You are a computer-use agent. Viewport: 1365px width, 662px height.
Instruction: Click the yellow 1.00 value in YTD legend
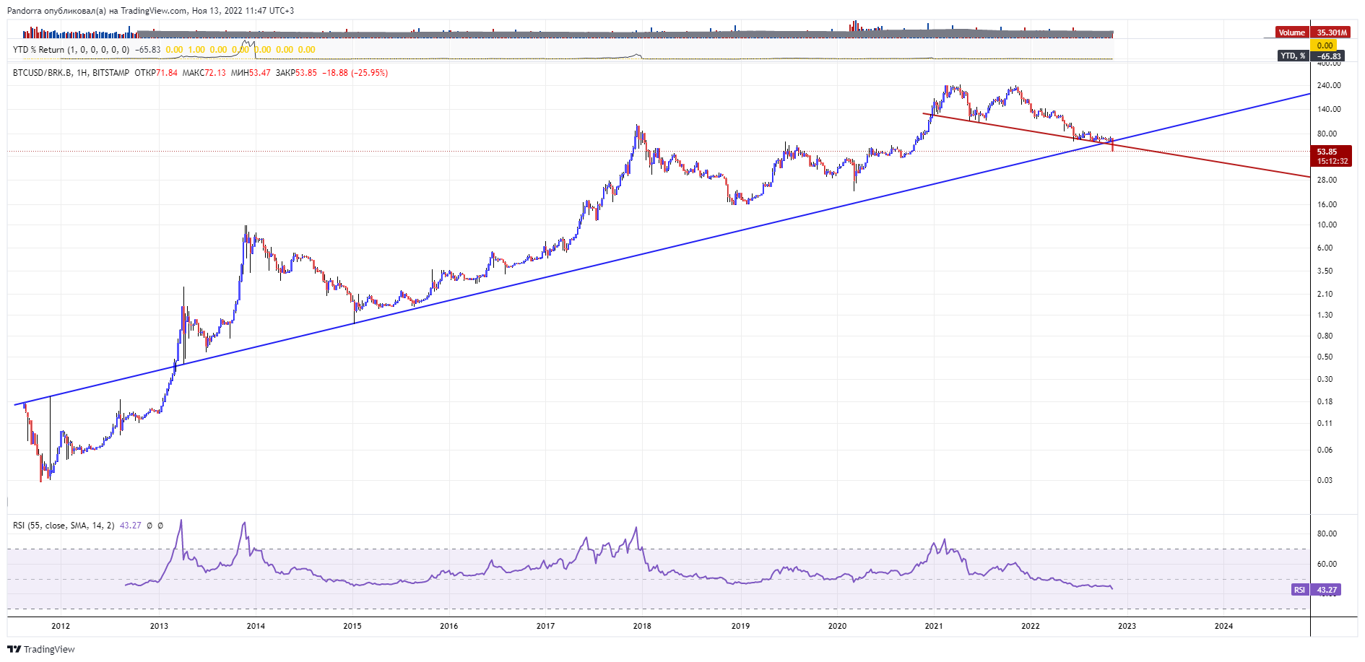click(x=196, y=50)
